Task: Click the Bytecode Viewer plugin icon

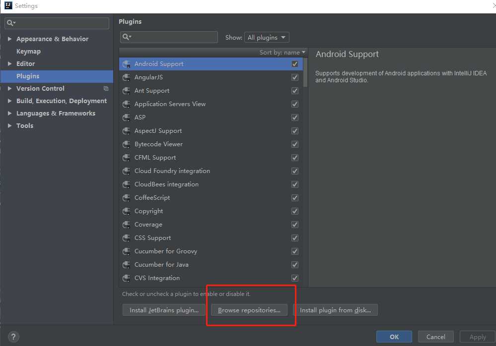Action: point(126,144)
